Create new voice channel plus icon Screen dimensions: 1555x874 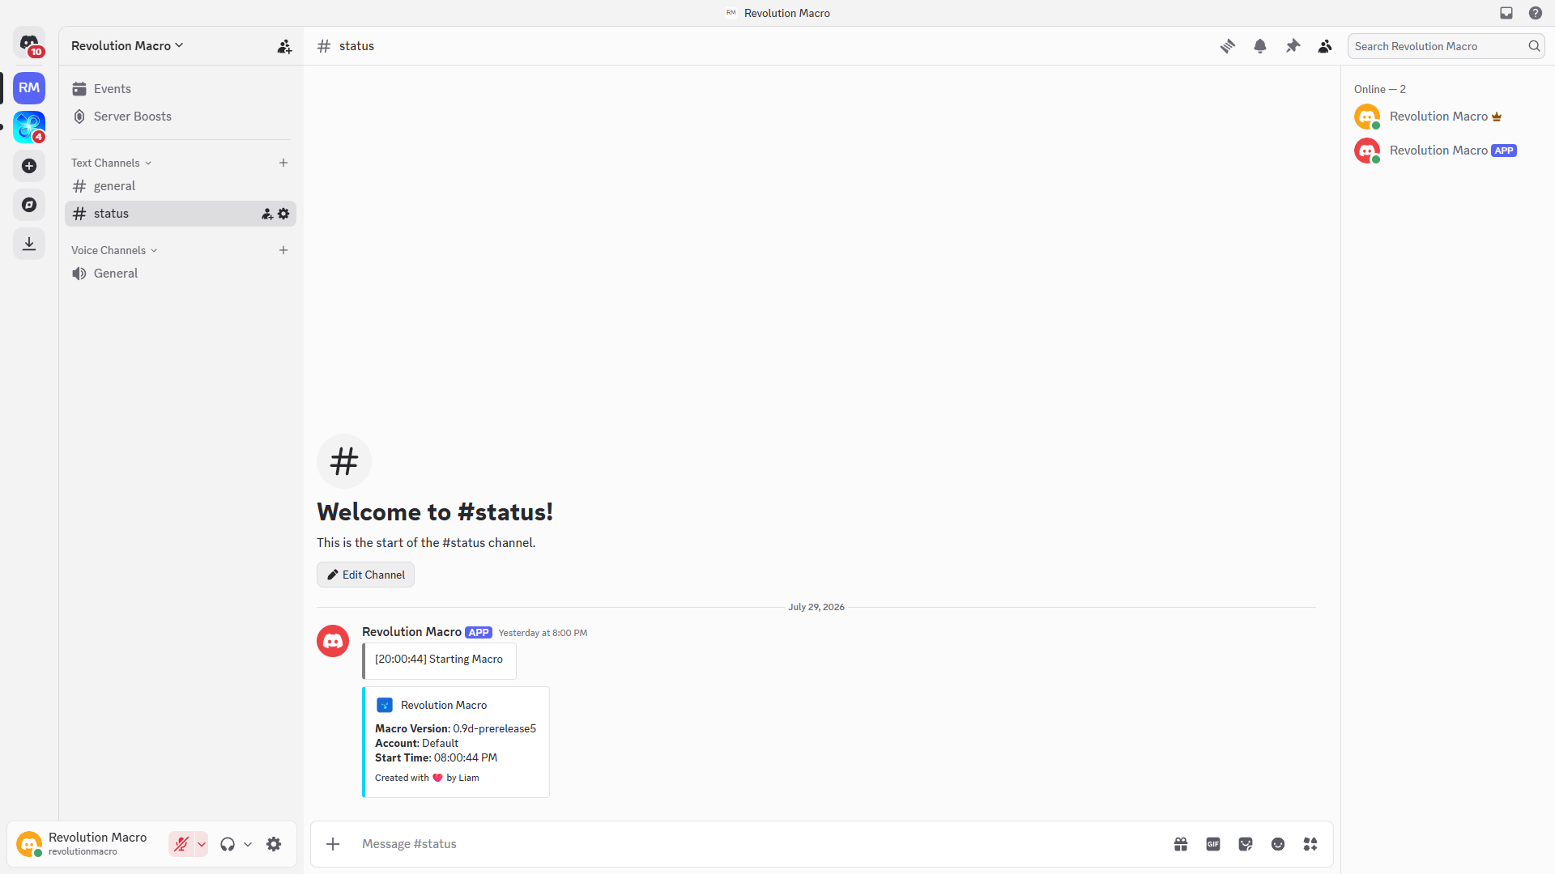coord(283,250)
